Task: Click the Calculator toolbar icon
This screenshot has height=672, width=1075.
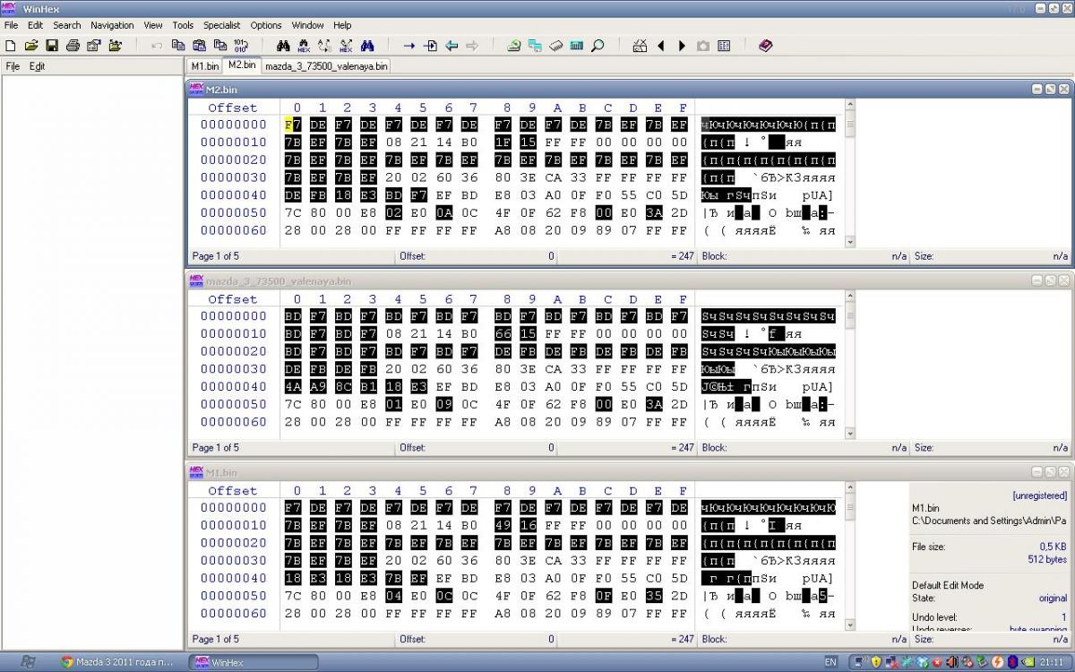Action: coord(576,45)
